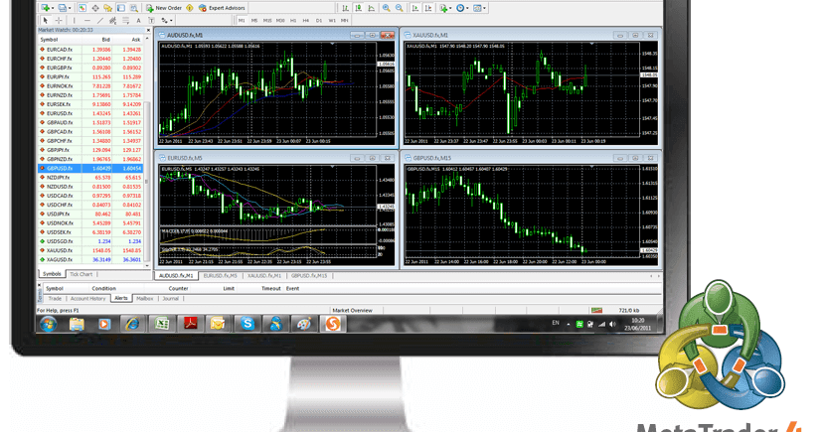The width and height of the screenshot is (822, 432).
Task: Toggle the Market Watch panel icon
Action: point(82,8)
